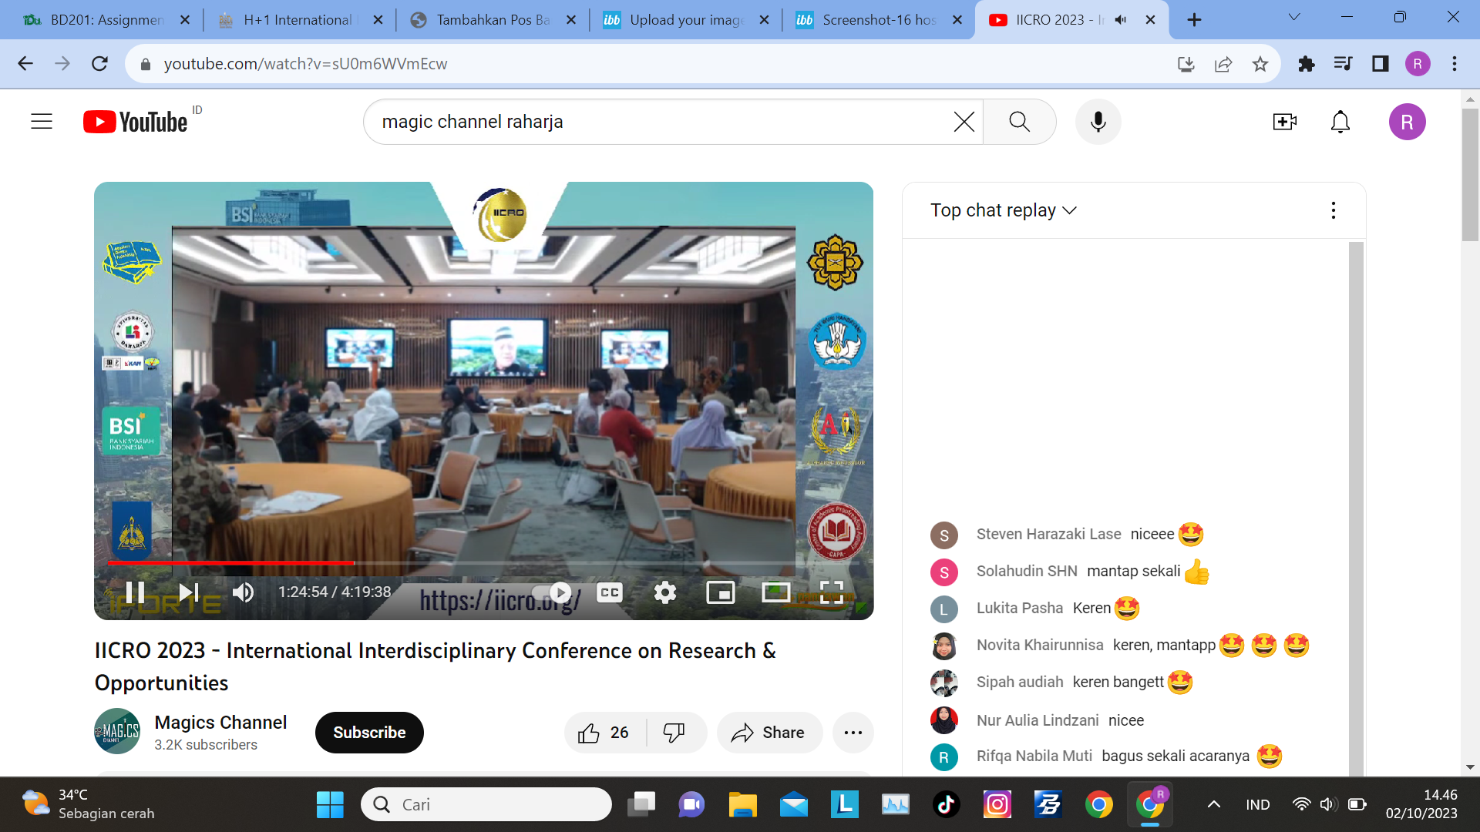Open the weather widget on taskbar
This screenshot has width=1480, height=832.
click(x=88, y=804)
